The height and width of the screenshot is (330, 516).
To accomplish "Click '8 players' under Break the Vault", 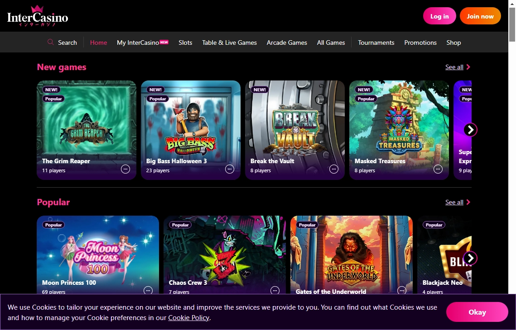I will pyautogui.click(x=260, y=170).
